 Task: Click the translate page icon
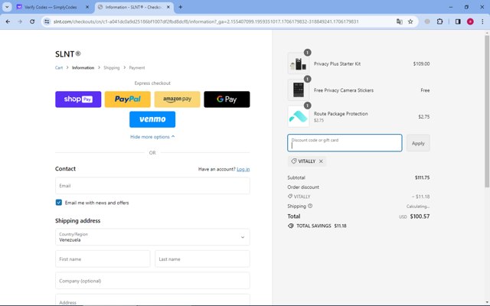(400, 21)
